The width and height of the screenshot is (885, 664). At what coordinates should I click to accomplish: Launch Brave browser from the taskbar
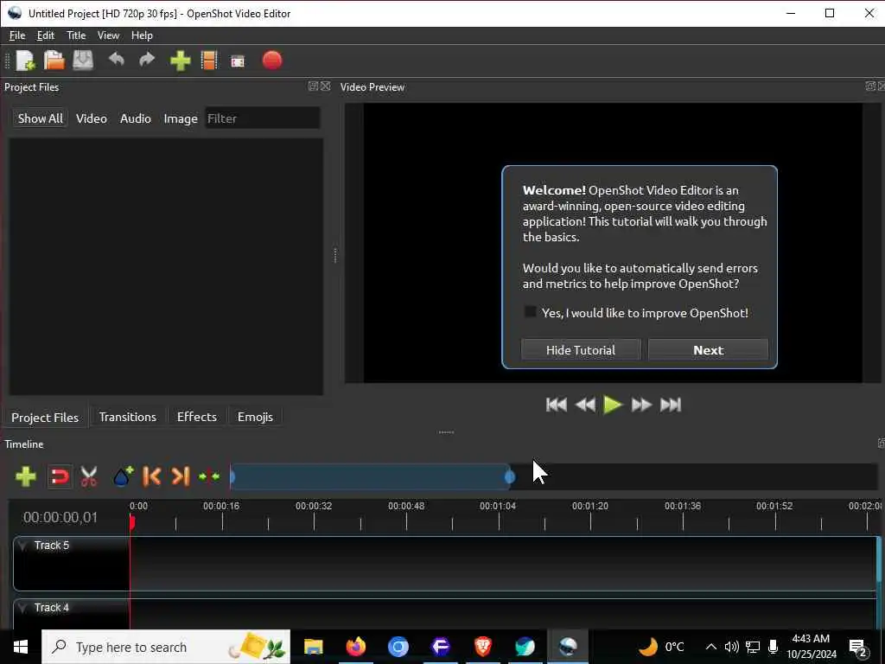point(482,647)
